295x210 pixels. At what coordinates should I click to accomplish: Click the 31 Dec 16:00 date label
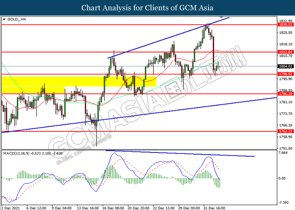[214, 208]
